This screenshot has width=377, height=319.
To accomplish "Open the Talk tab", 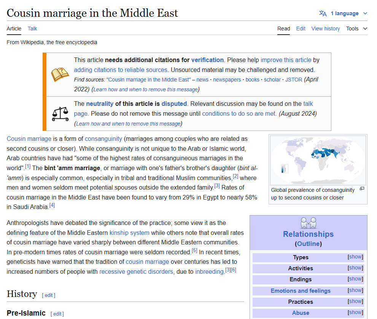I will [32, 29].
